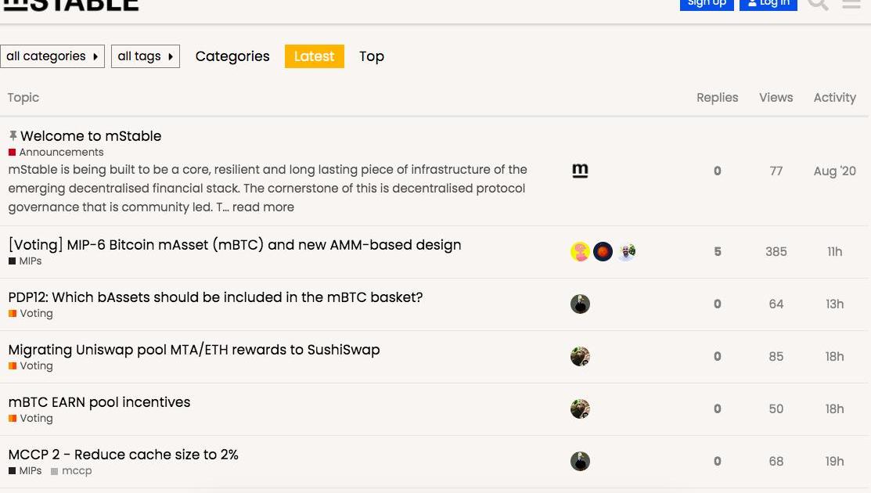The width and height of the screenshot is (871, 493).
Task: Expand the all categories dropdown
Action: click(52, 56)
